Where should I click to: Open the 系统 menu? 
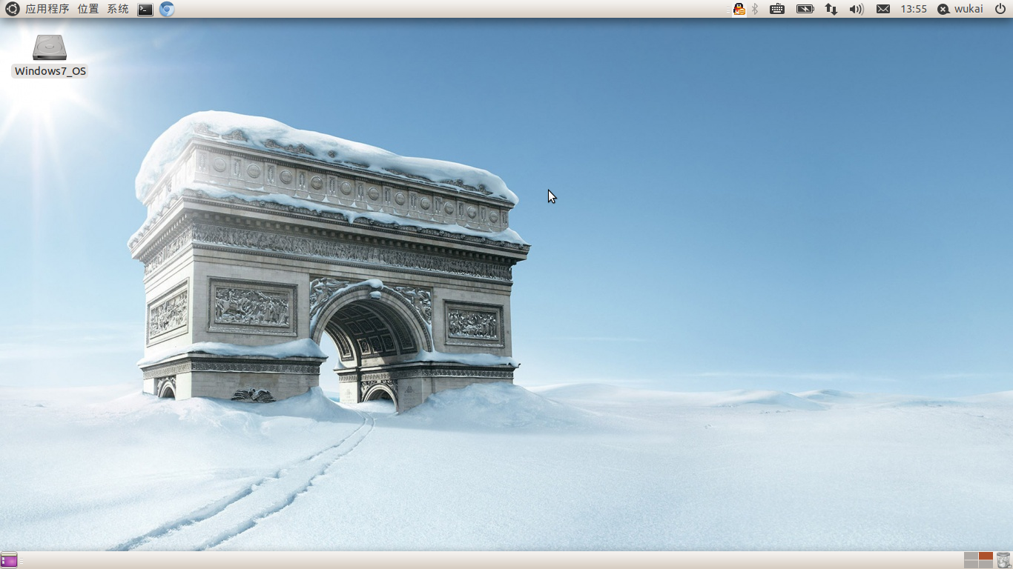(x=118, y=9)
